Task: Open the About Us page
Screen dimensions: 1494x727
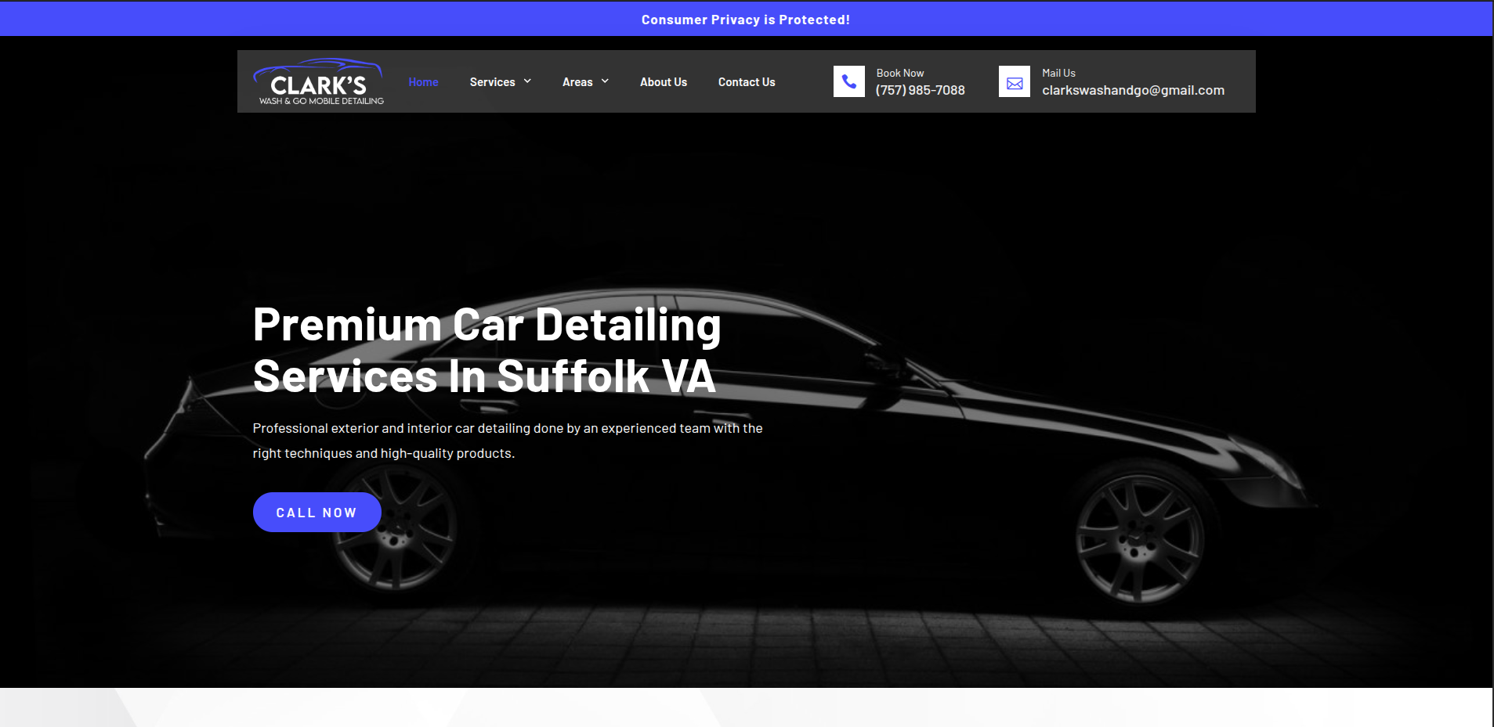Action: point(663,82)
